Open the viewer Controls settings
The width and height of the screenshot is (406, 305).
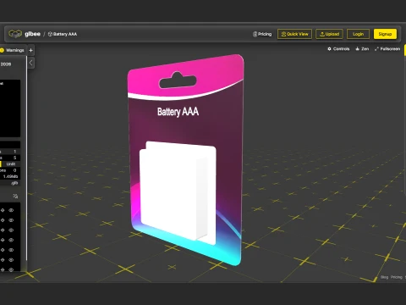(338, 49)
